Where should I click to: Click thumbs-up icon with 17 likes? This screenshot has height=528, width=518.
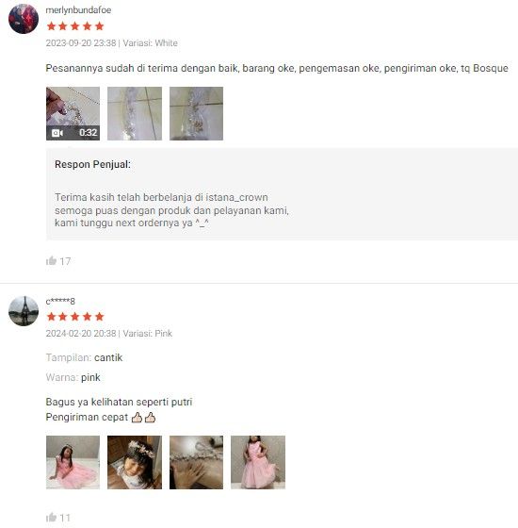pyautogui.click(x=51, y=260)
